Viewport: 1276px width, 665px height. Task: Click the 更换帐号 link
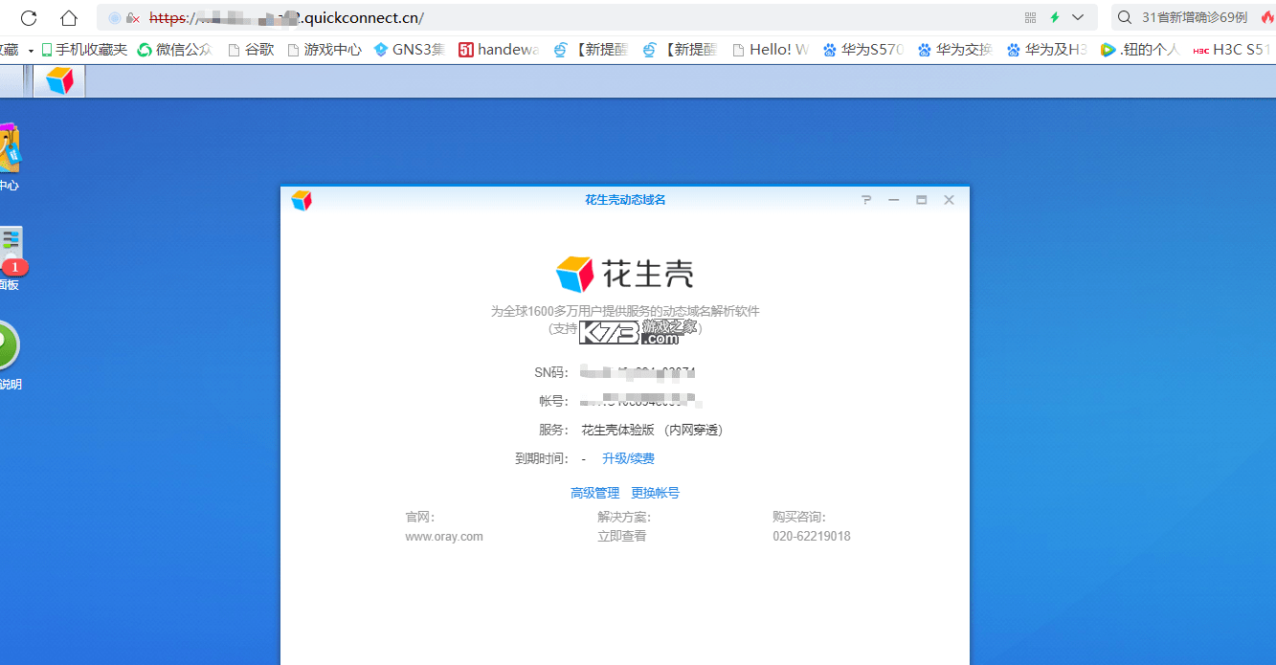pyautogui.click(x=655, y=494)
